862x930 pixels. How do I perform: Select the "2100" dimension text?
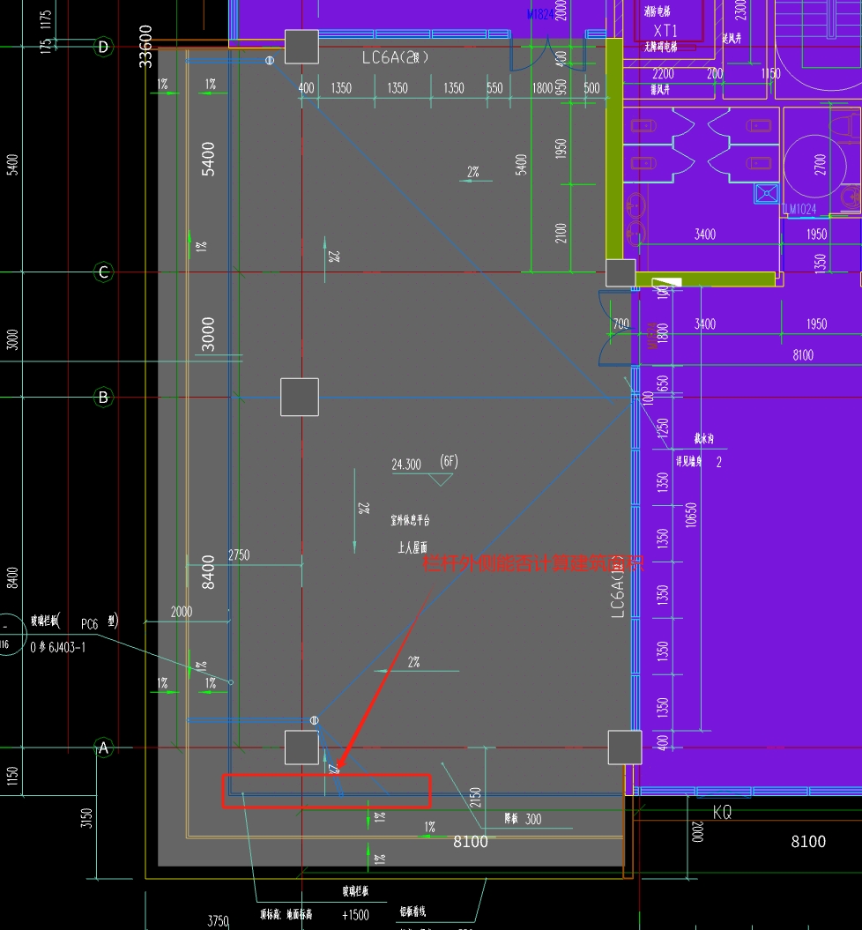pyautogui.click(x=561, y=233)
